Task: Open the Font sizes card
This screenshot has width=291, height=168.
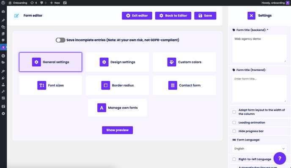Action: [x=50, y=85]
